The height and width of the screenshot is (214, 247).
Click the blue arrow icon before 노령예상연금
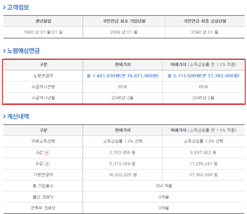4,51
